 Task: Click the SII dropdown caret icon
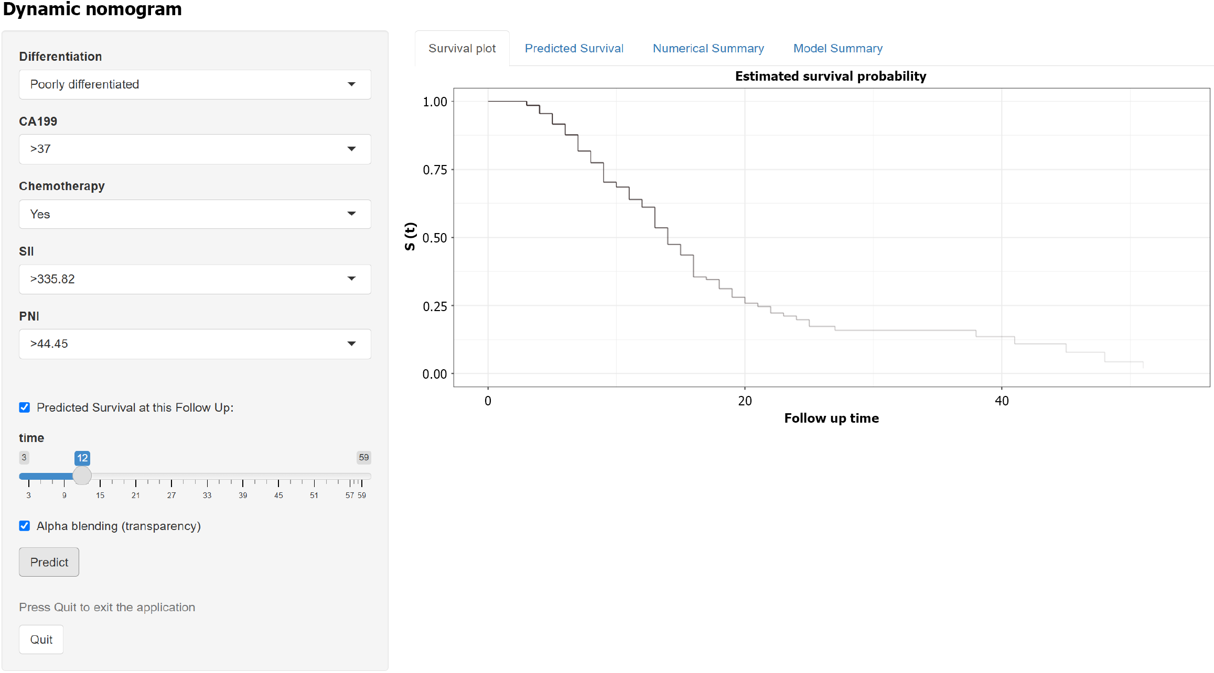(351, 279)
